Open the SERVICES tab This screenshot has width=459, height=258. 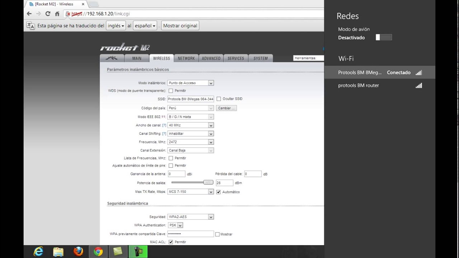[236, 58]
